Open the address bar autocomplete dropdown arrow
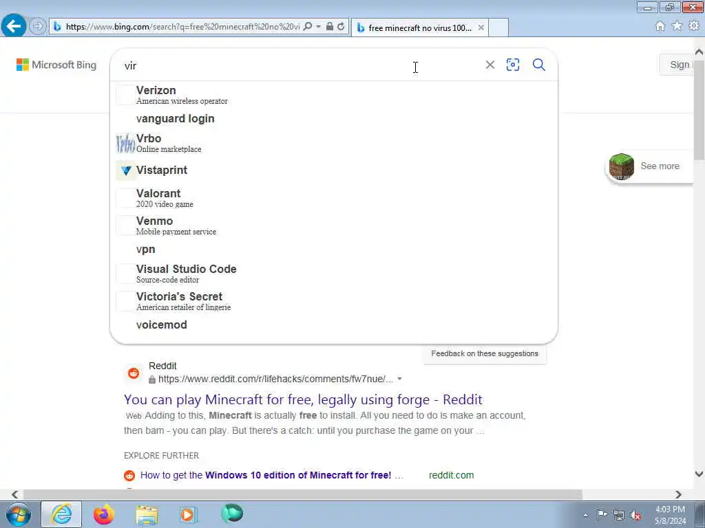 pyautogui.click(x=318, y=27)
